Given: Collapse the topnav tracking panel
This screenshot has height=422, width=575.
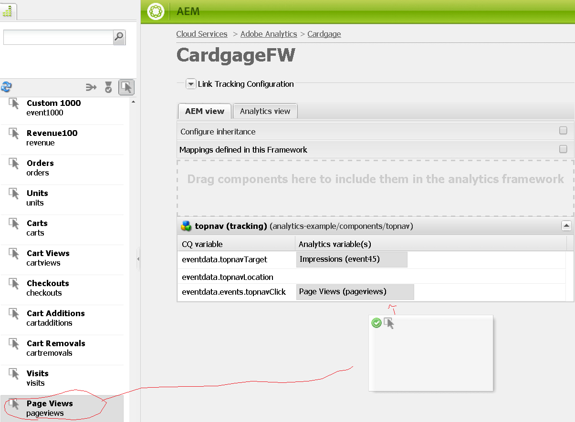Looking at the screenshot, I should (x=566, y=226).
